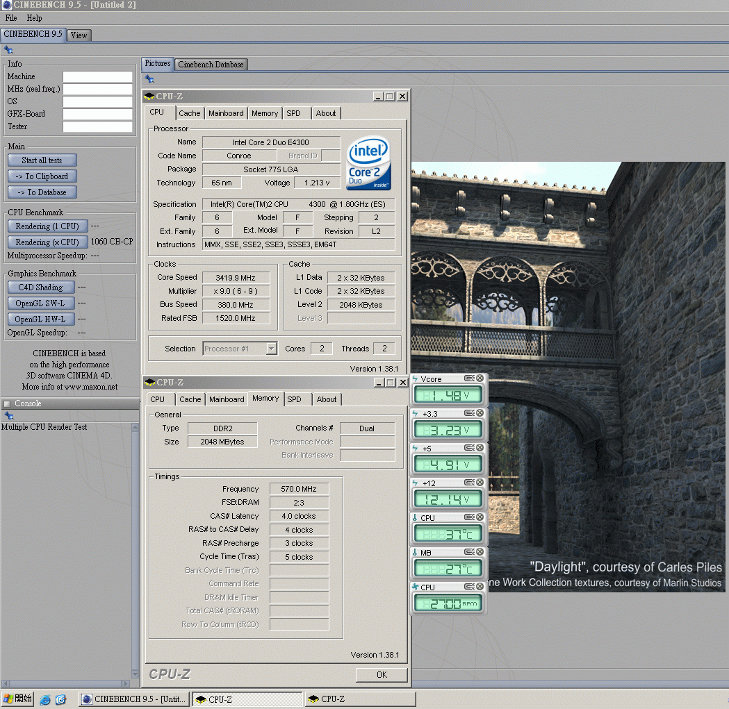729x709 pixels.
Task: Click the To Database button
Action: 42,192
